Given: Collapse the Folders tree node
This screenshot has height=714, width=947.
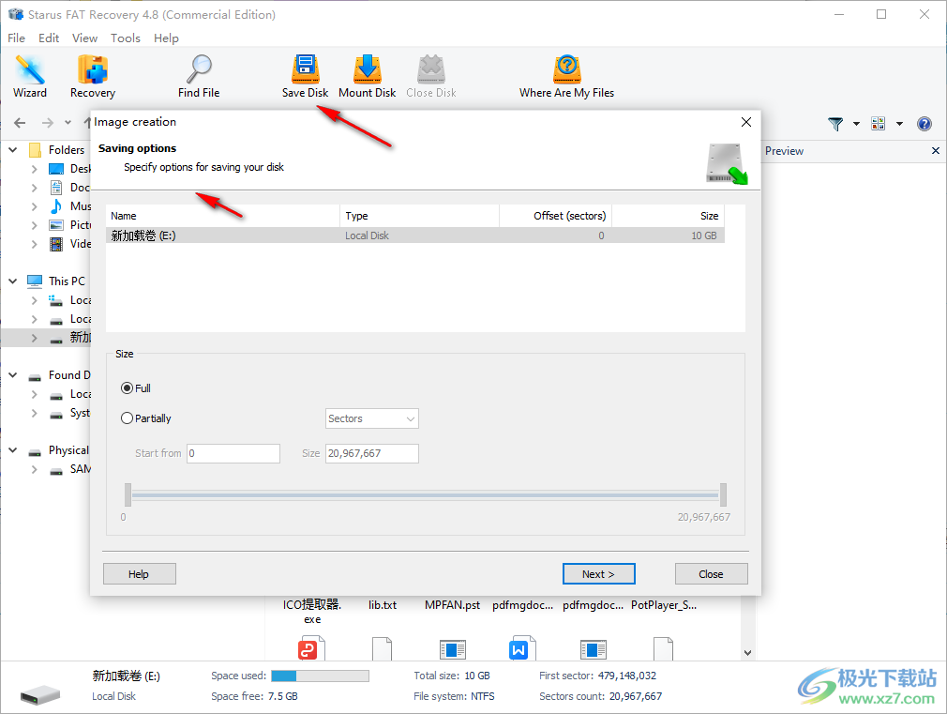Looking at the screenshot, I should 13,150.
